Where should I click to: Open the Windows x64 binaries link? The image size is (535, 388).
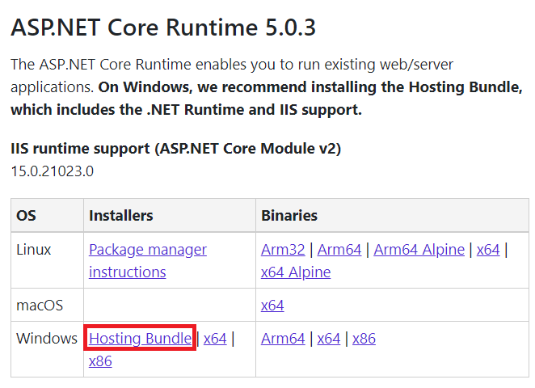328,339
